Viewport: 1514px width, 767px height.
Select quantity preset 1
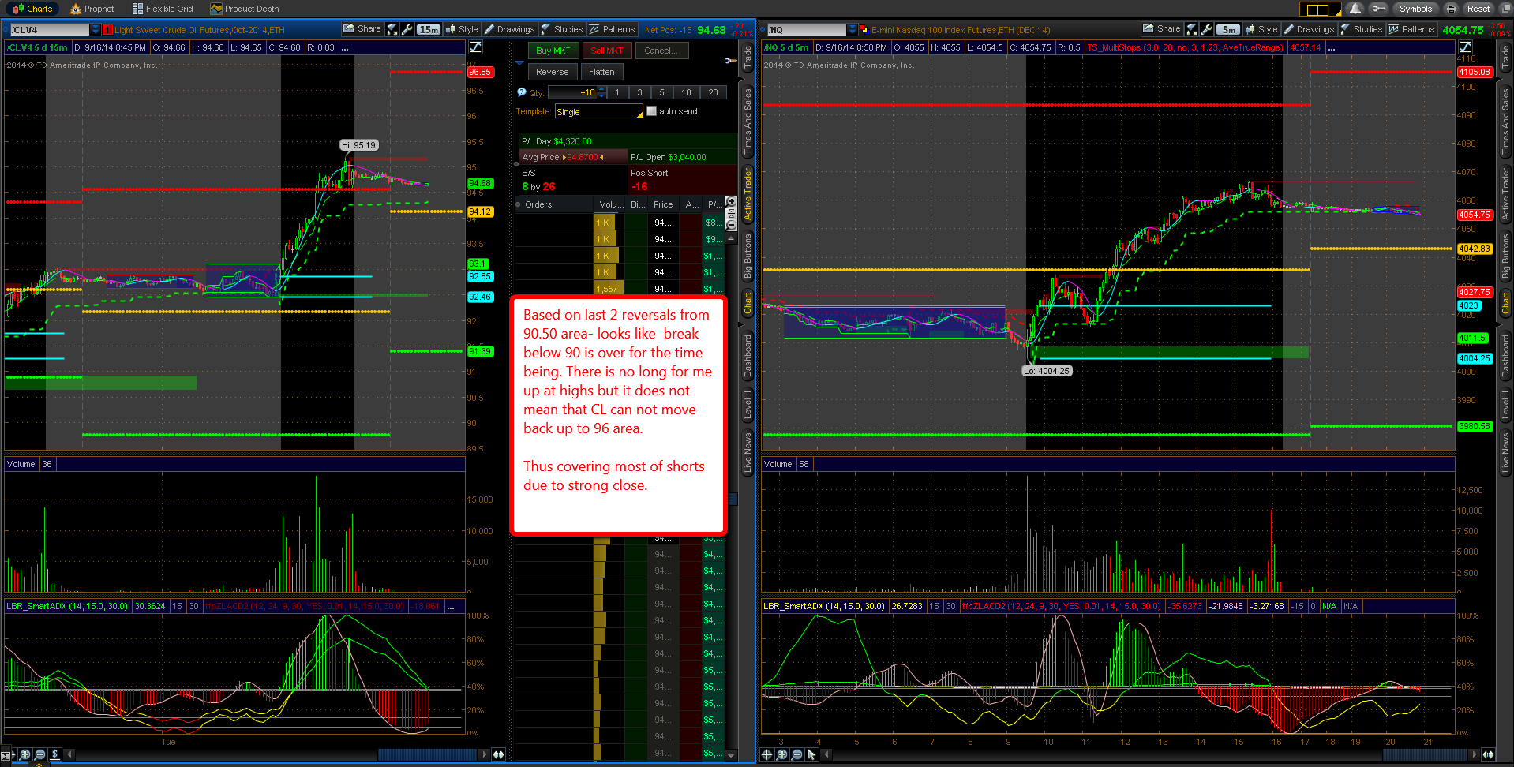[x=617, y=92]
